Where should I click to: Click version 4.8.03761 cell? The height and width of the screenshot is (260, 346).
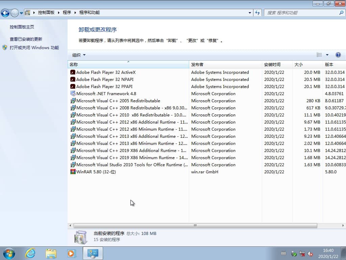[x=334, y=93]
